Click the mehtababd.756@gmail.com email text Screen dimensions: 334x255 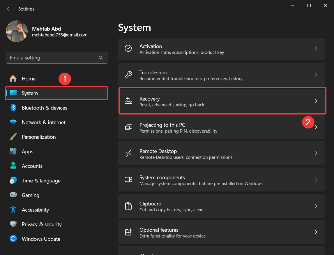60,35
